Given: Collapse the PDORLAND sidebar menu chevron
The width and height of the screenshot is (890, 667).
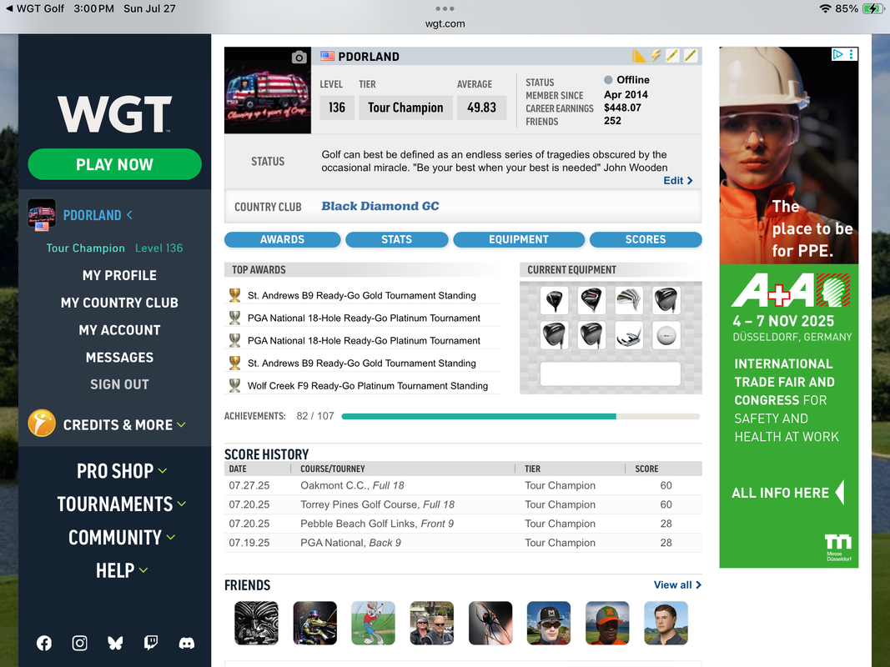Looking at the screenshot, I should click(x=130, y=215).
